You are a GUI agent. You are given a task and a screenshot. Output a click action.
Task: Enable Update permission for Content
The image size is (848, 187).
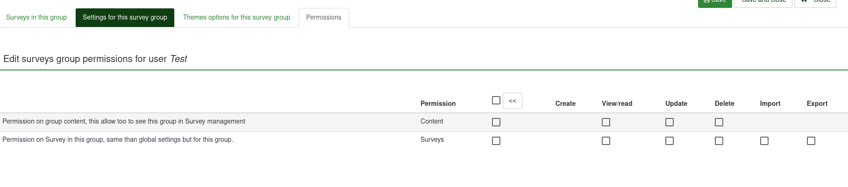(x=670, y=122)
